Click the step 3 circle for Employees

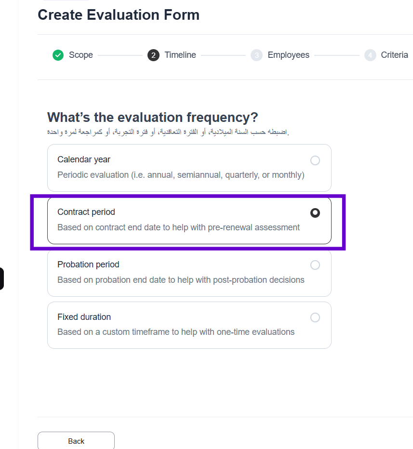257,55
